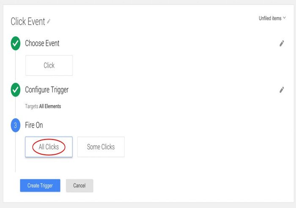Image resolution: width=296 pixels, height=208 pixels.
Task: Select the Some Clicks option
Action: tap(101, 147)
